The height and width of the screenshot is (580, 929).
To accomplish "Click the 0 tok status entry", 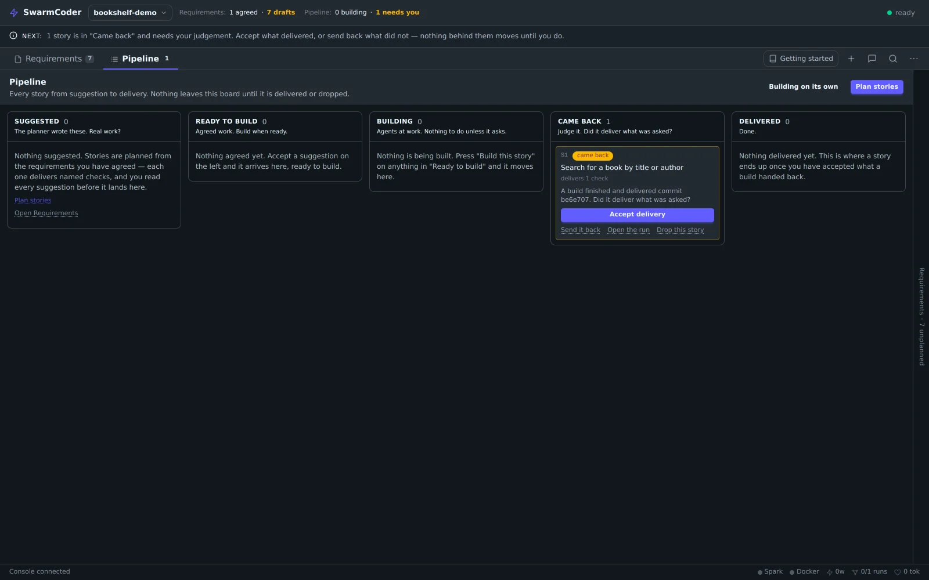I will pyautogui.click(x=907, y=572).
